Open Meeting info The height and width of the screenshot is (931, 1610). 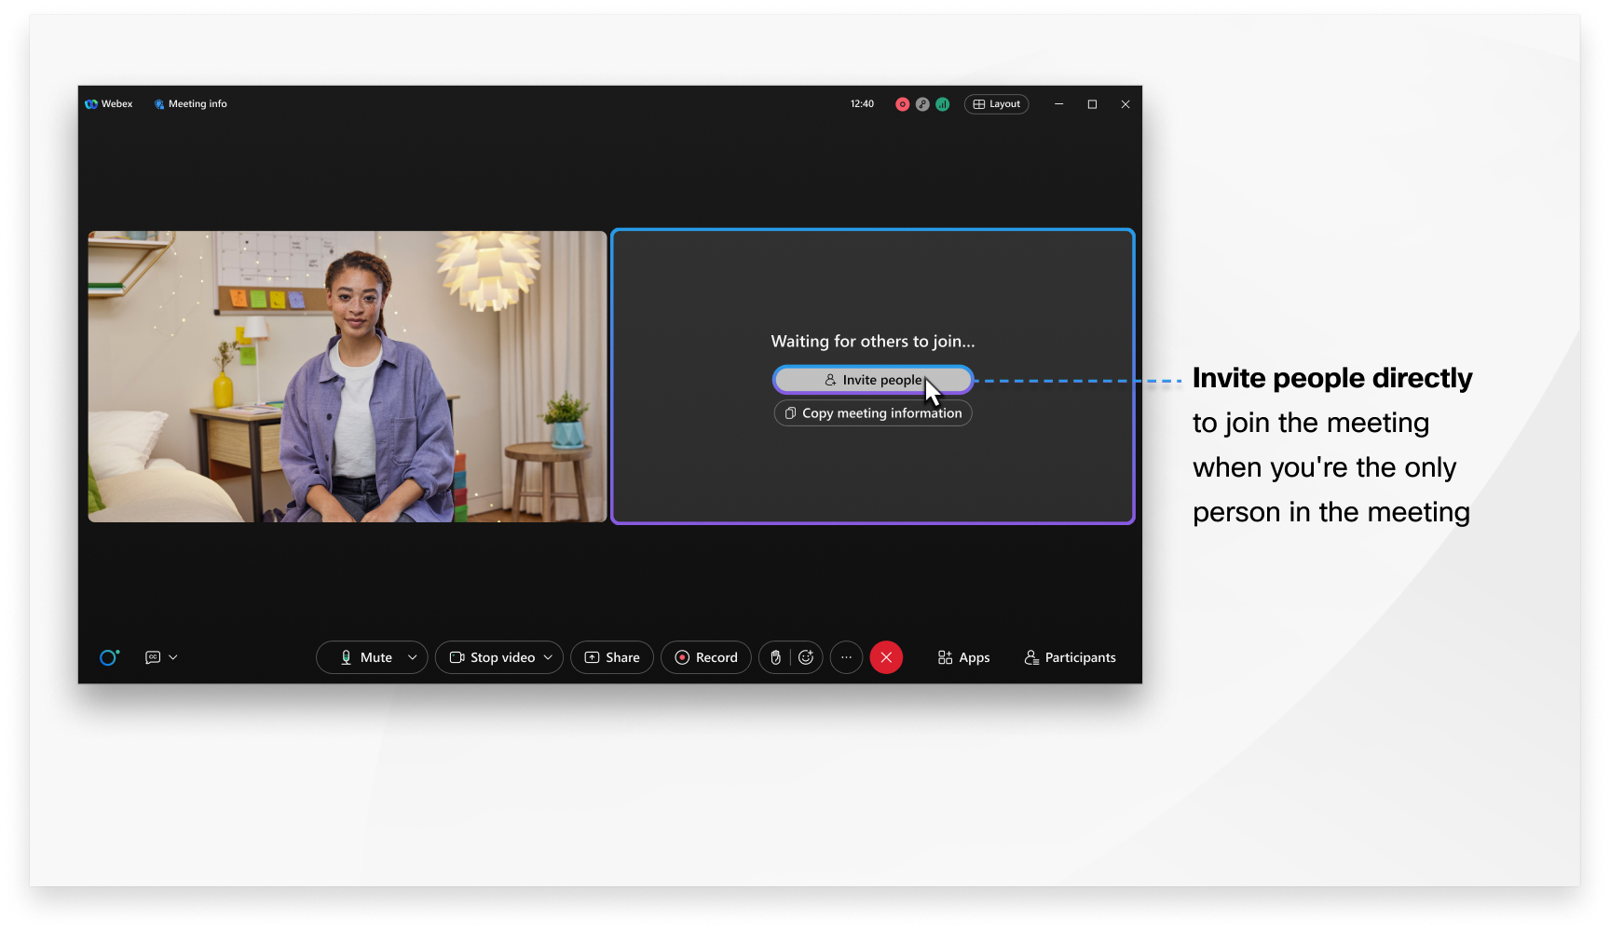point(190,104)
